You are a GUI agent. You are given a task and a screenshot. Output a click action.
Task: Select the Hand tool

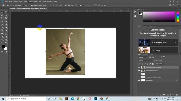(6, 40)
